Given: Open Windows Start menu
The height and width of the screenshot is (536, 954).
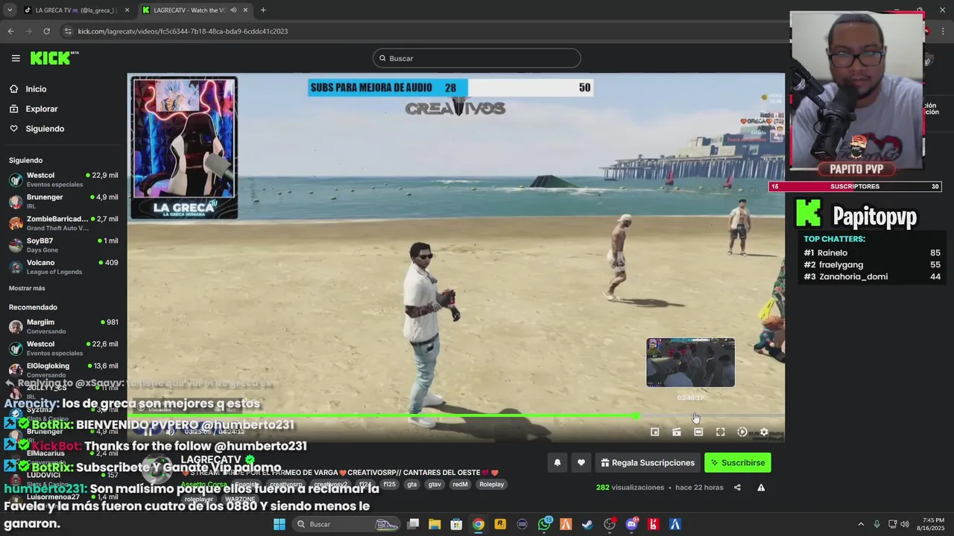Looking at the screenshot, I should click(x=279, y=524).
